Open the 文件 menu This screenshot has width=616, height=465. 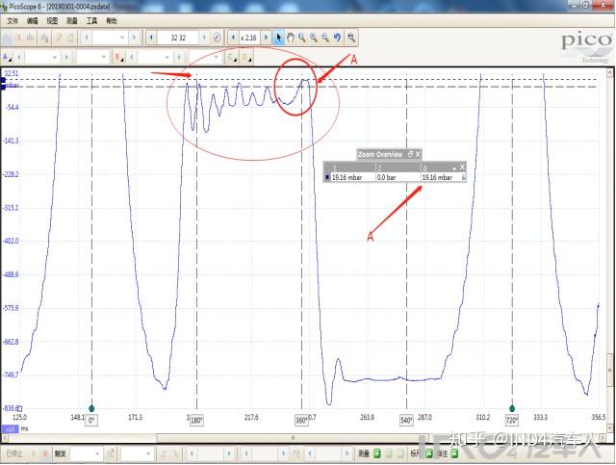click(13, 21)
